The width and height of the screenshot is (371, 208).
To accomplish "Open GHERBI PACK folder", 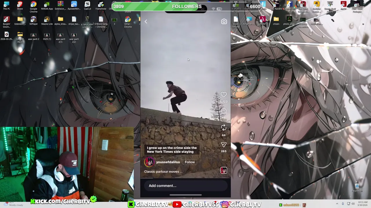I will coord(20,37).
